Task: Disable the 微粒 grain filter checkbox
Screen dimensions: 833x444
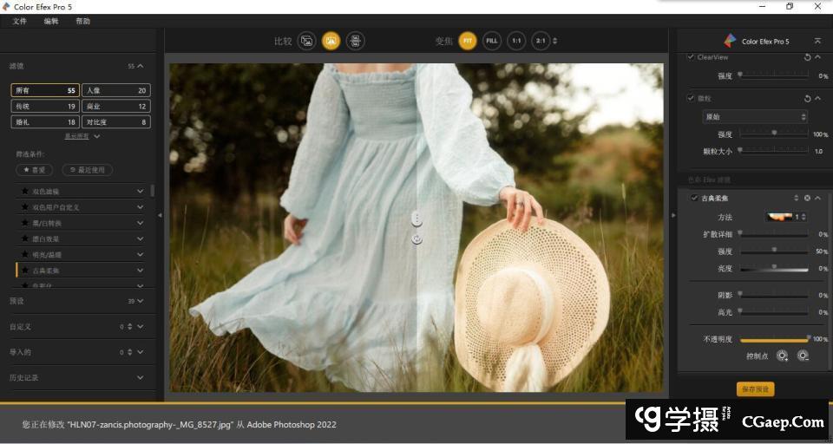Action: [691, 98]
